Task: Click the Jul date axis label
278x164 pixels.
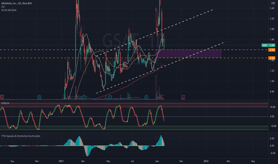Action: click(132, 161)
